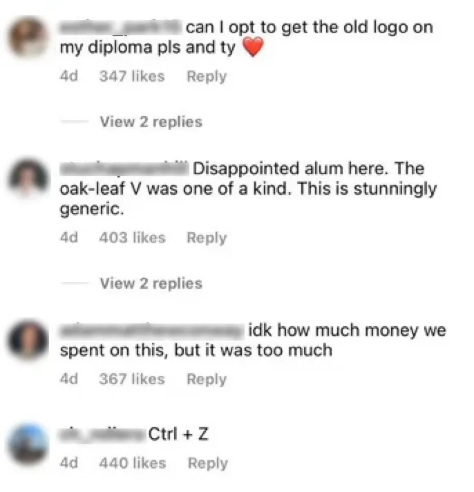
Task: View who gave 440 likes
Action: (x=133, y=463)
